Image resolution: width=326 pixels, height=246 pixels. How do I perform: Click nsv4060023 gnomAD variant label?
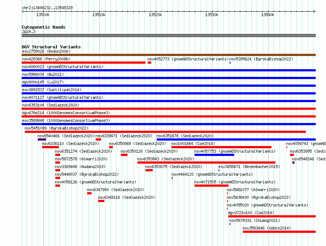pyautogui.click(x=63, y=67)
